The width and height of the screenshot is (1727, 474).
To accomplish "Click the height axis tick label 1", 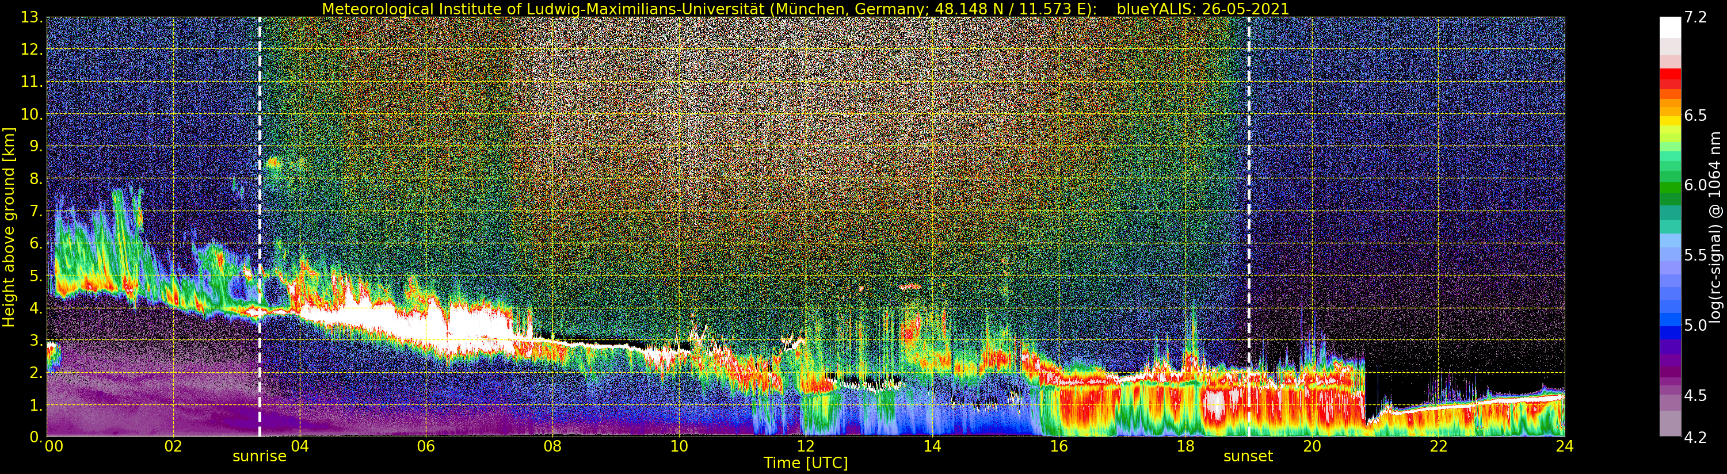I will (36, 405).
